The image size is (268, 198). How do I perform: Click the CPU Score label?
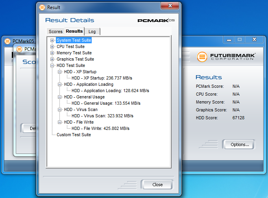click(207, 94)
